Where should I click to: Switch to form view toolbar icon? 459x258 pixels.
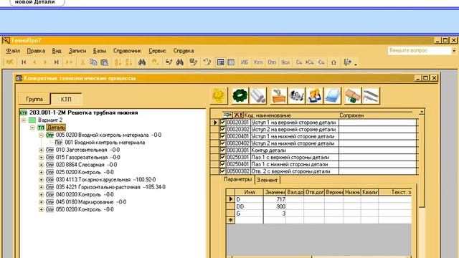point(220,62)
